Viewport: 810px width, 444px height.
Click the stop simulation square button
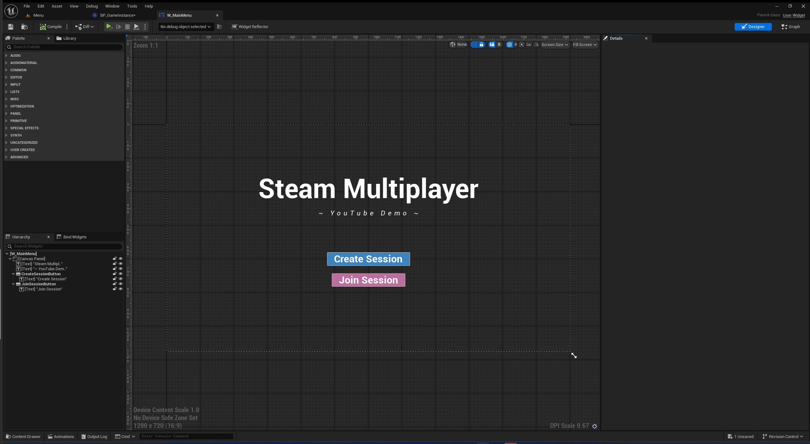coord(127,27)
